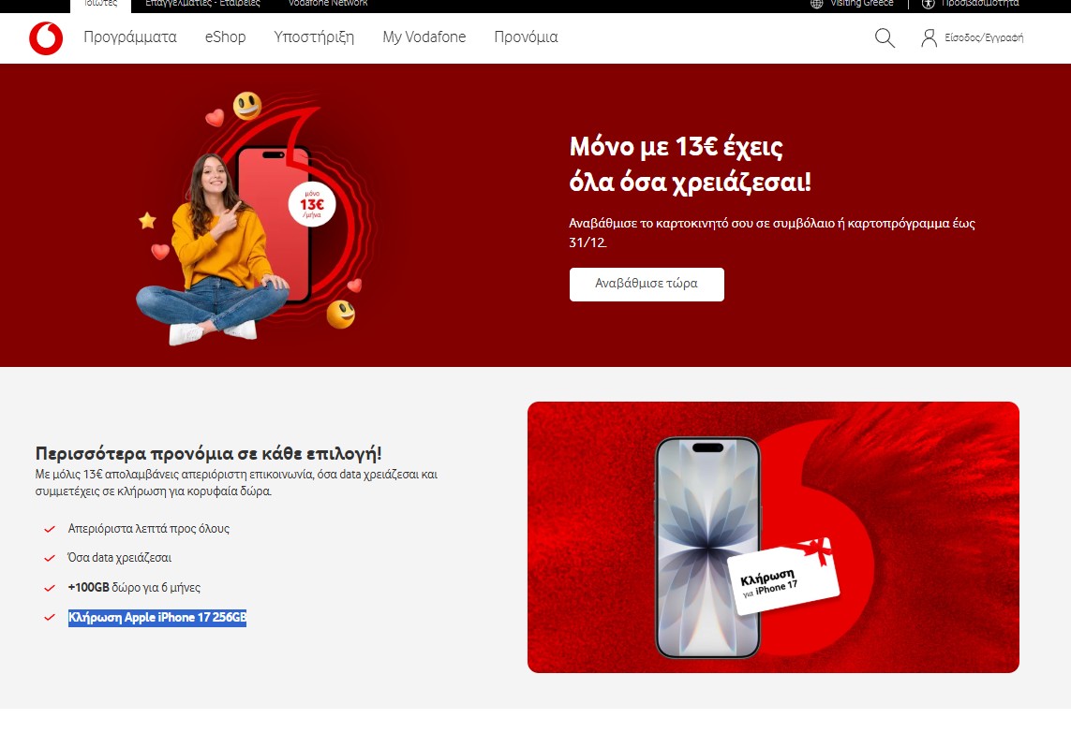Click checkmark icon next to Απεριόριστα λεπτά
This screenshot has height=733, width=1071.
(x=50, y=529)
